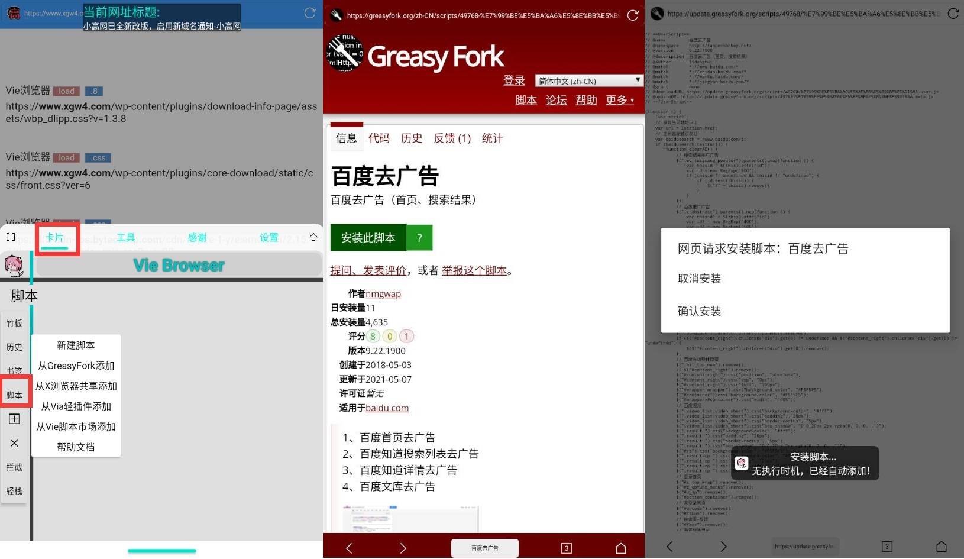
Task: Choose 从GreasyFork添加 menu option
Action: (x=76, y=366)
